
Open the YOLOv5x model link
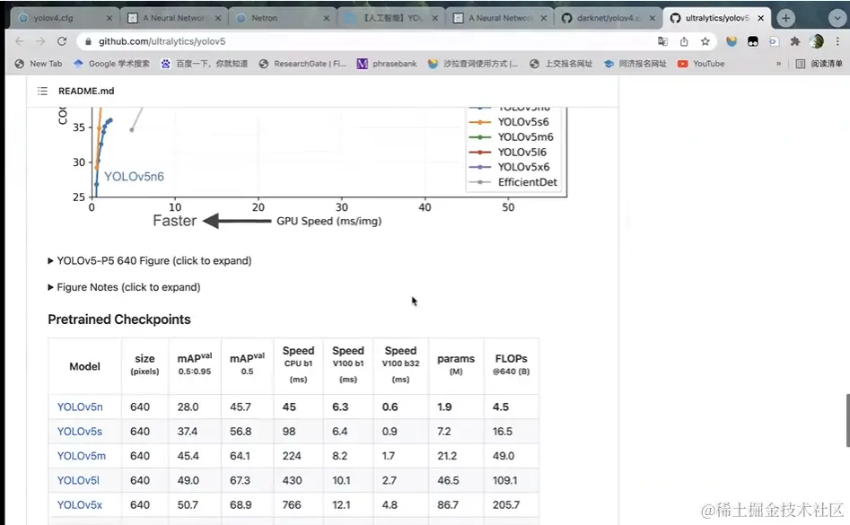pos(80,505)
